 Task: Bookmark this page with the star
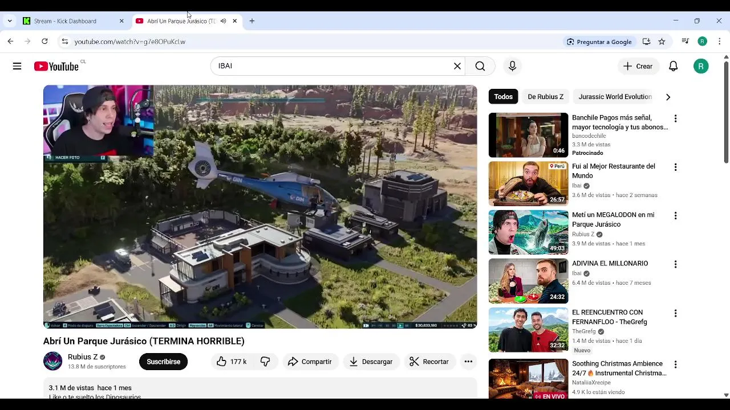(662, 42)
